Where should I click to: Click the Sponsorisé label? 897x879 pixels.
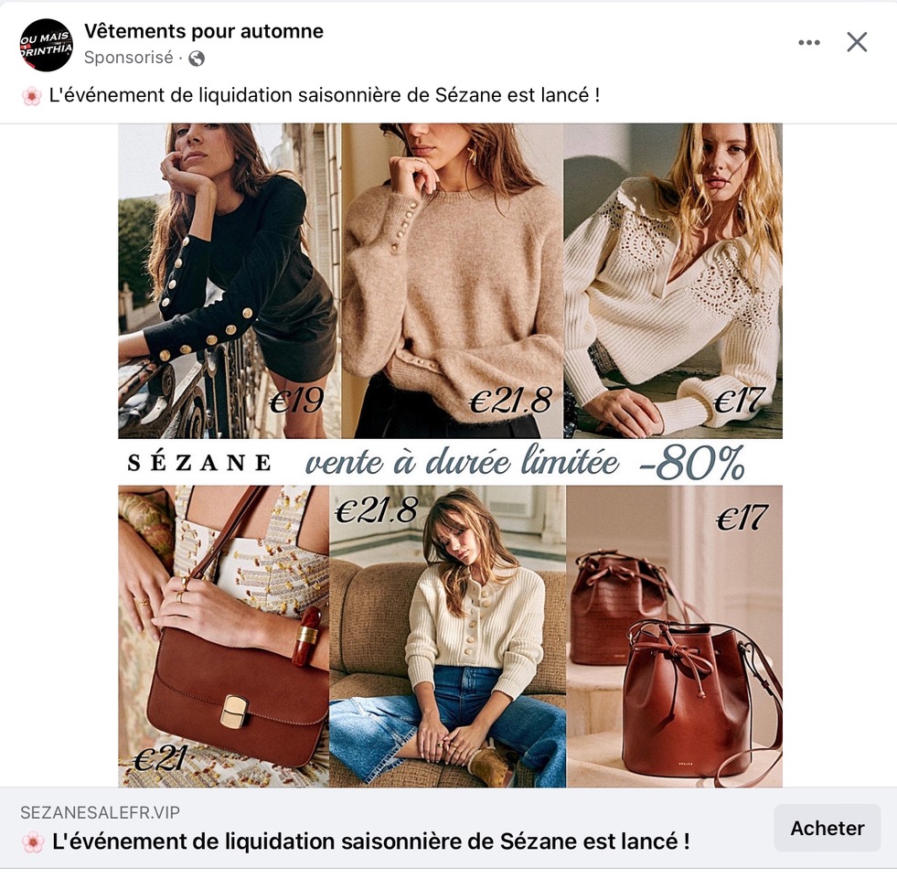128,58
